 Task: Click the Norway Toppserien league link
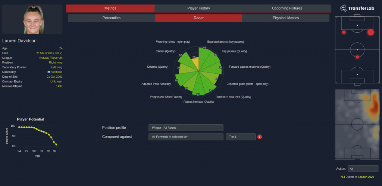click(51, 58)
